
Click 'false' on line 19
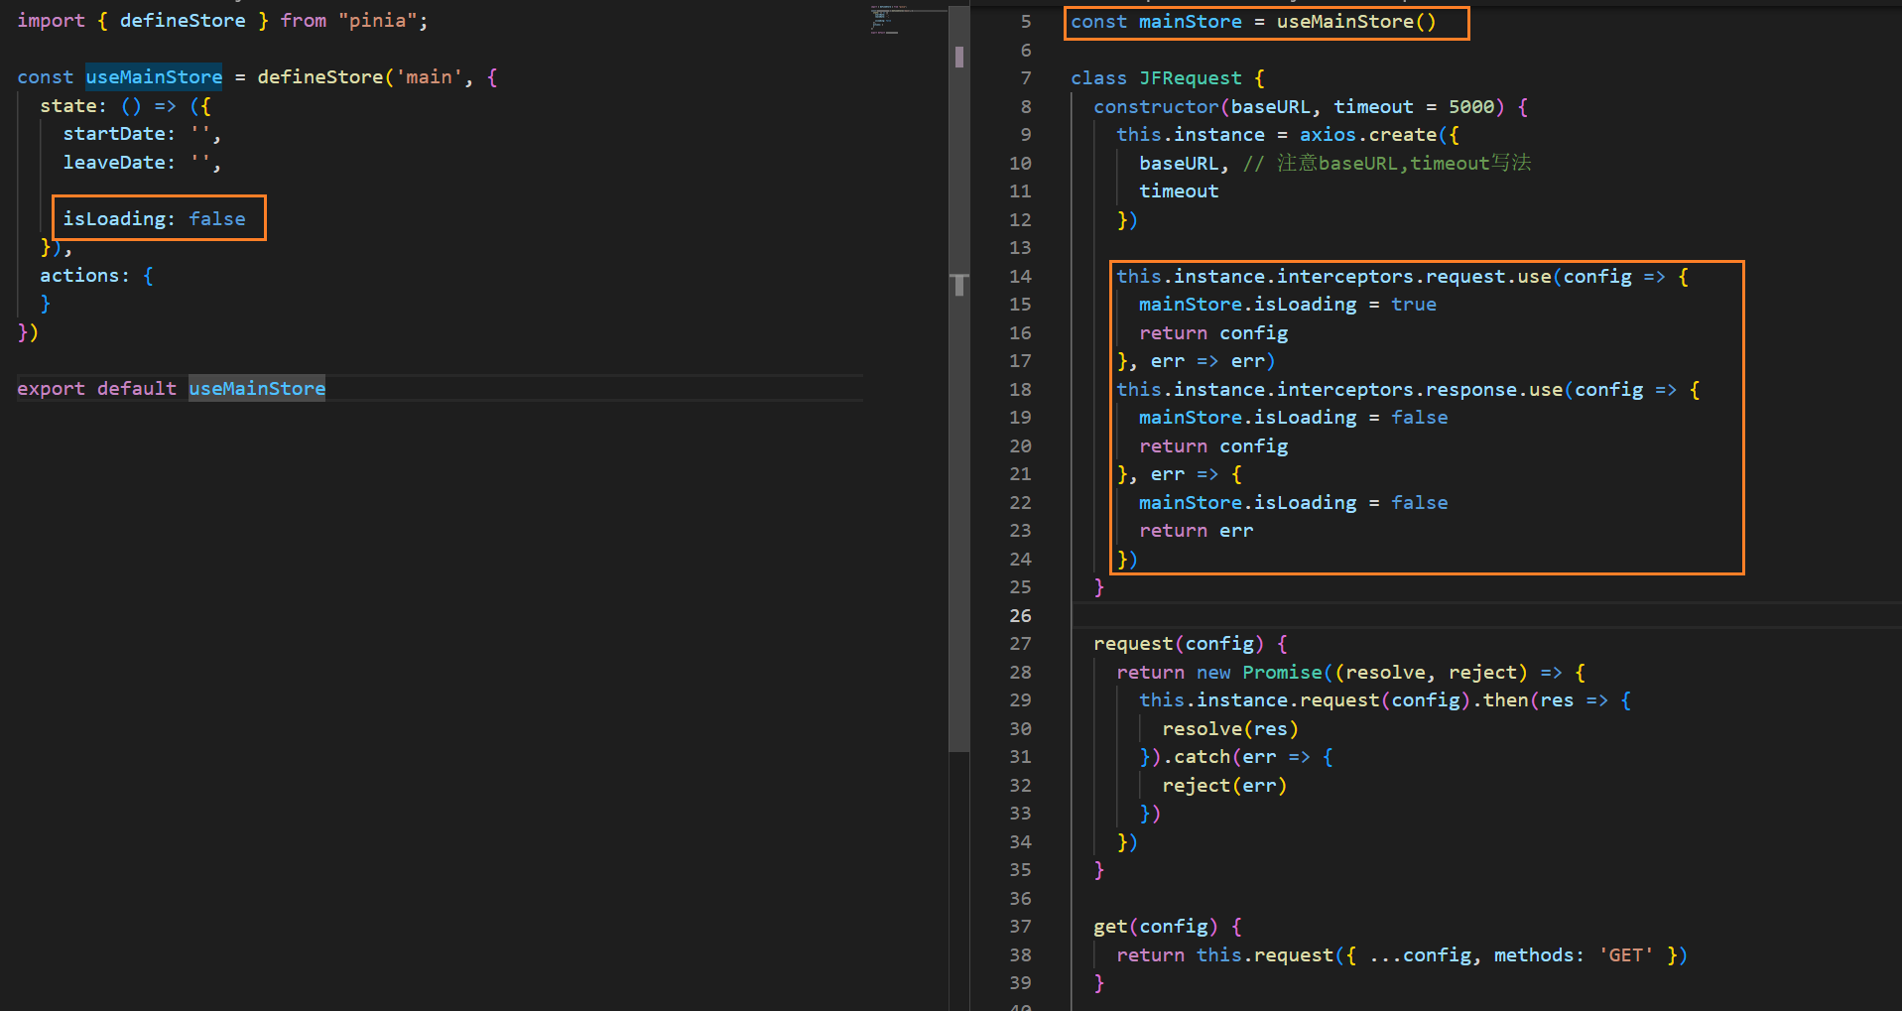pos(1420,418)
